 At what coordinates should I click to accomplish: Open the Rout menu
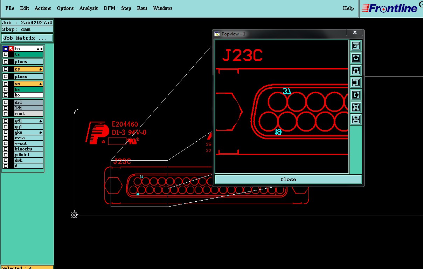(142, 8)
